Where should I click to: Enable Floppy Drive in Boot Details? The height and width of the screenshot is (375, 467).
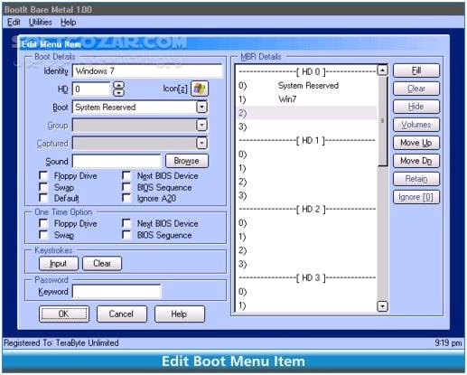[x=43, y=175]
